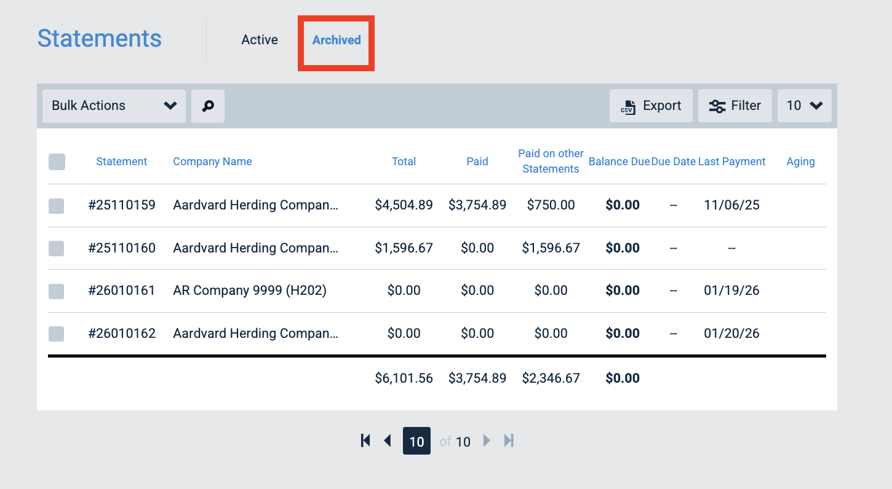Click last payment date 01/20/26
This screenshot has height=489, width=892.
(x=731, y=334)
